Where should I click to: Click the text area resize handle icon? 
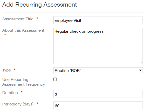click(141, 62)
